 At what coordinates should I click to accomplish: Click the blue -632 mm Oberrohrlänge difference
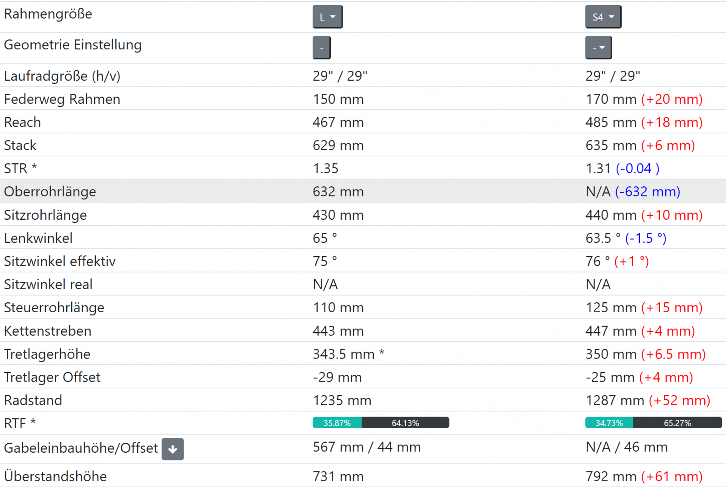647,192
